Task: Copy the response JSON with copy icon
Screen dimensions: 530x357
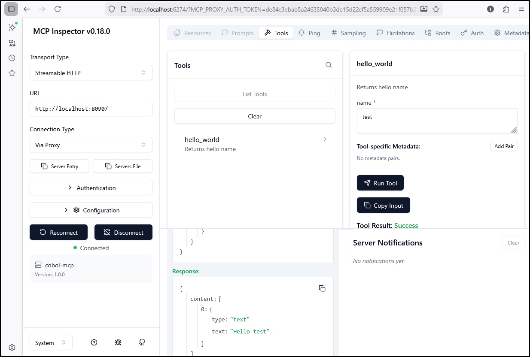Action: [x=322, y=288]
